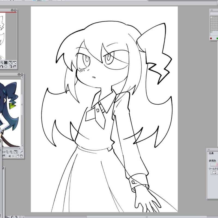Click Sub View scroll down arrow
This screenshot has width=218, height=218.
click(22, 146)
